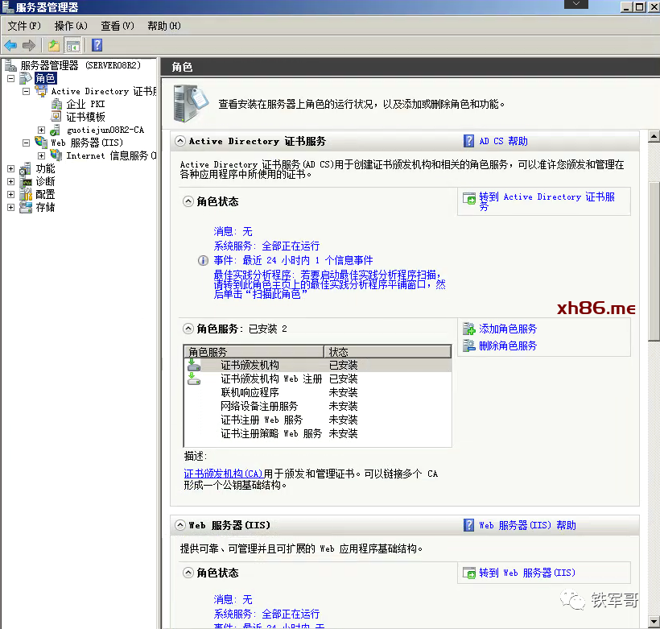Screen dimensions: 660x629
Task: Go to 转到 Active Directory 证书服务 link
Action: (547, 201)
